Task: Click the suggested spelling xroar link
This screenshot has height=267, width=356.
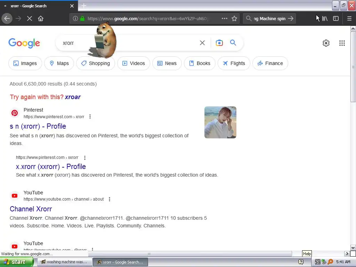Action: tap(73, 97)
